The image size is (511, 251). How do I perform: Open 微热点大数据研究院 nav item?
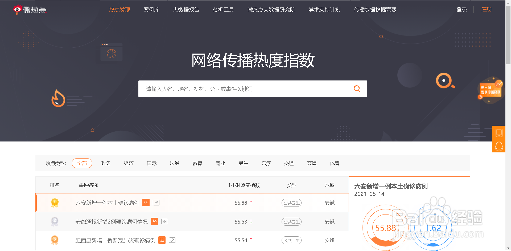click(x=271, y=10)
